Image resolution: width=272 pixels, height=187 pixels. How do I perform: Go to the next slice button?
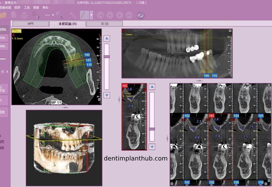[x=119, y=15]
